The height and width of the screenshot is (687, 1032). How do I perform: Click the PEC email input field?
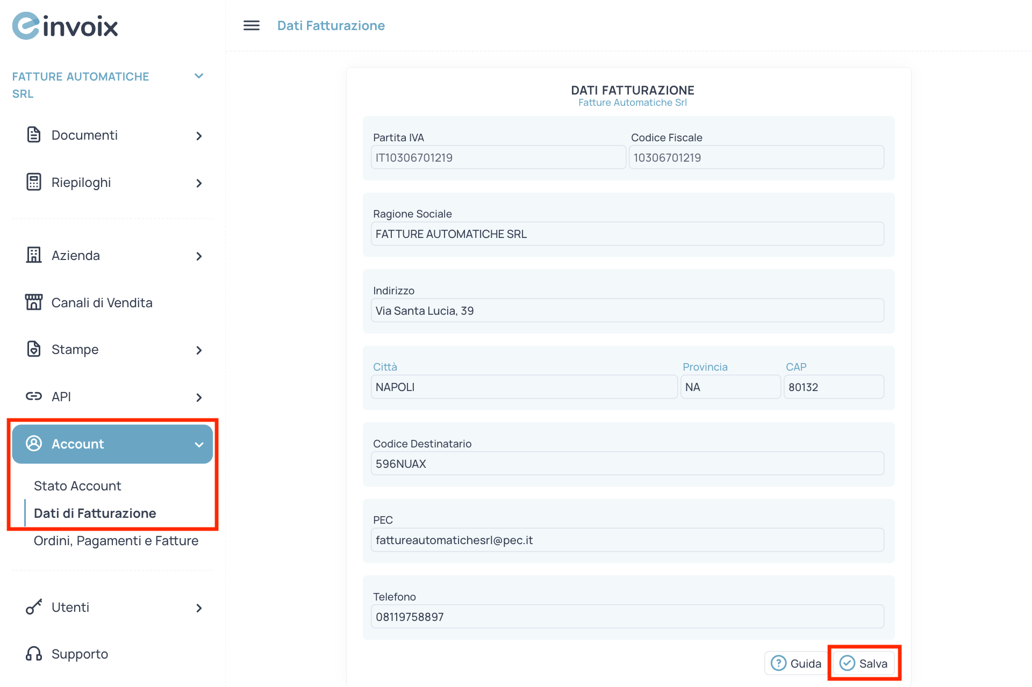627,540
